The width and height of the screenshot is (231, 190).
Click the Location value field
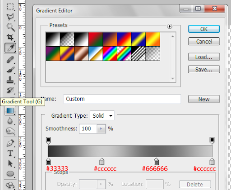click(155, 184)
